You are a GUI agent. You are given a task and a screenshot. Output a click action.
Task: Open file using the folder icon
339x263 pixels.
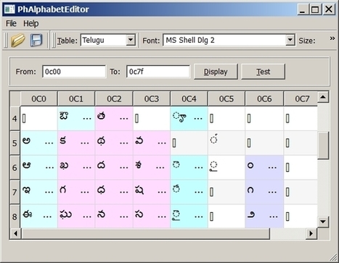point(17,40)
